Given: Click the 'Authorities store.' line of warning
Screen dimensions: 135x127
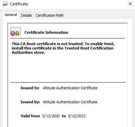Looking at the screenshot, I should point(29,52).
